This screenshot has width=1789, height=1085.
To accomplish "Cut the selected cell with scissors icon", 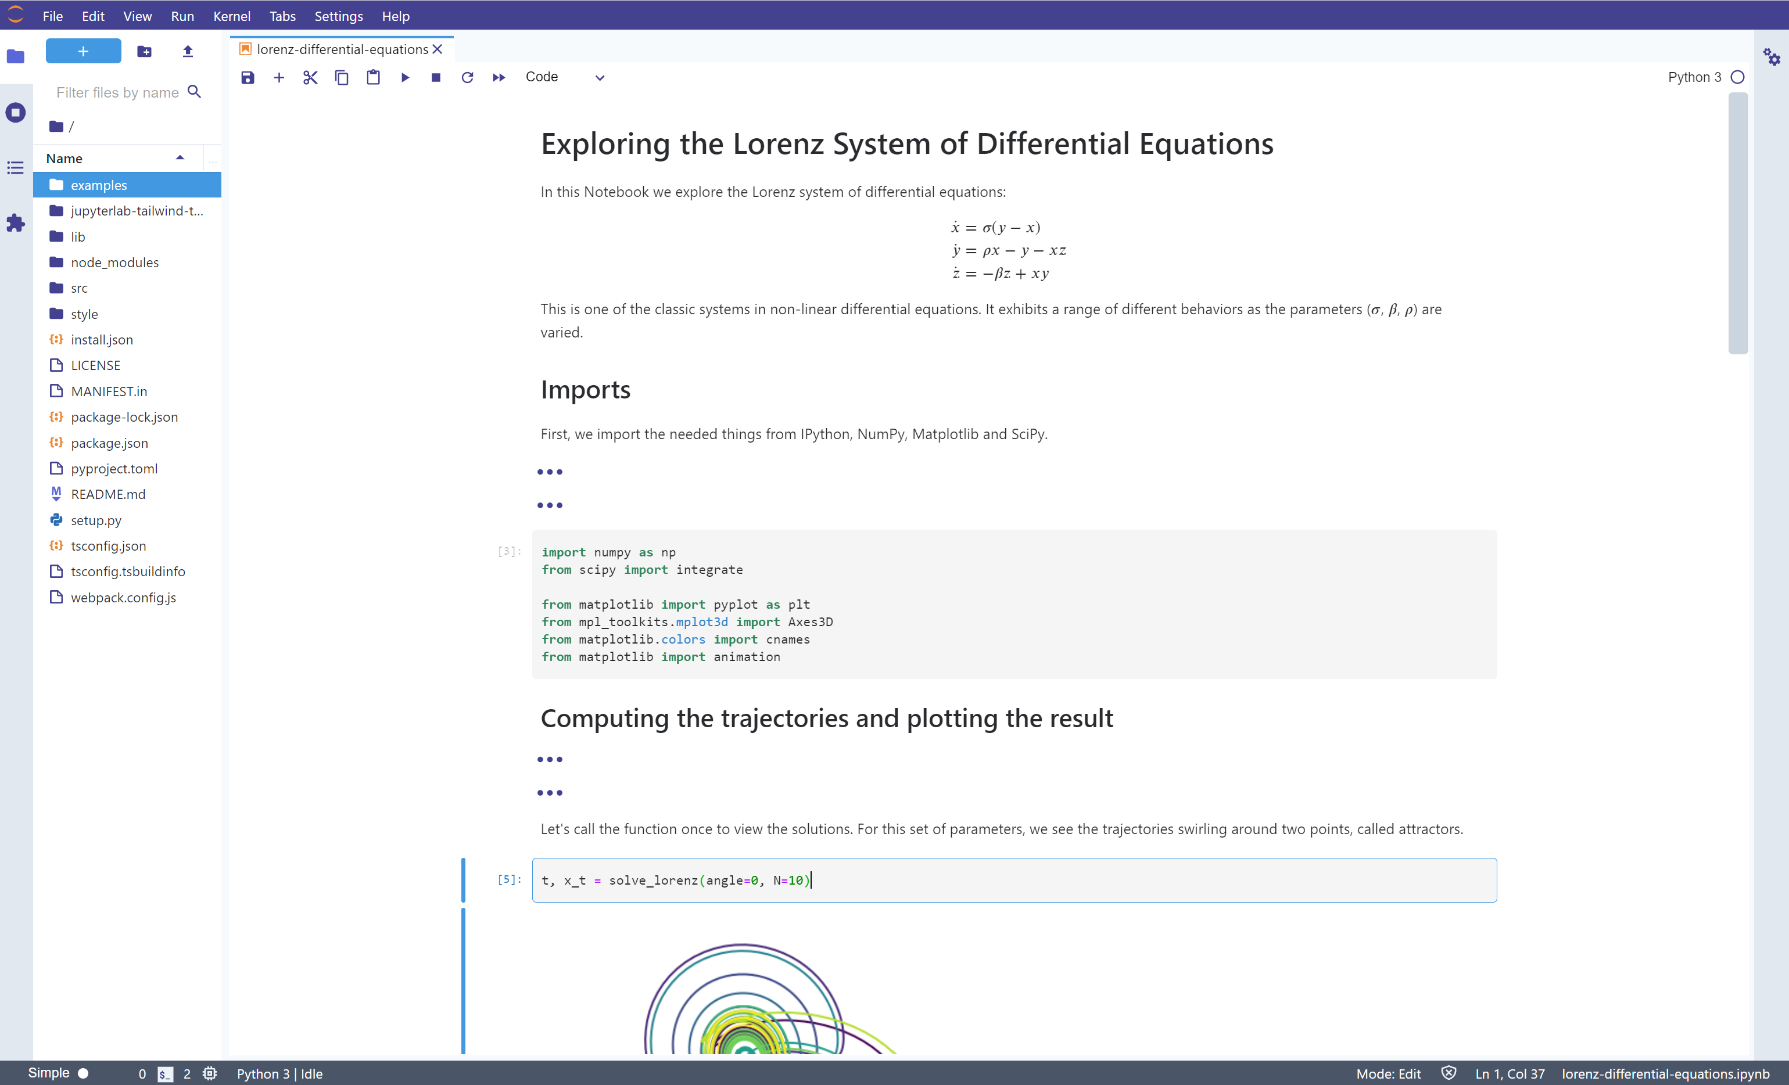I will coord(310,78).
